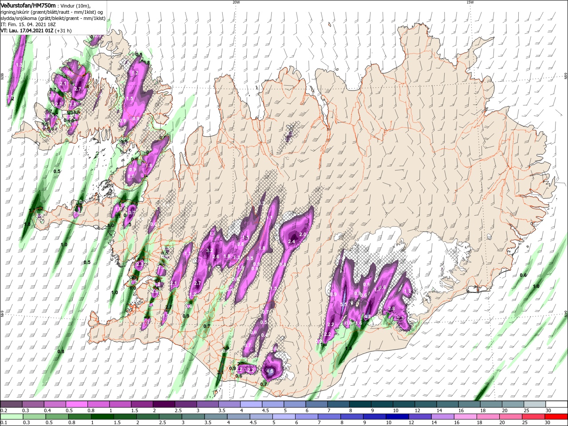Image resolution: width=568 pixels, height=426 pixels.
Task: Click the 2.8 snow value in the southeast
Action: [391, 308]
